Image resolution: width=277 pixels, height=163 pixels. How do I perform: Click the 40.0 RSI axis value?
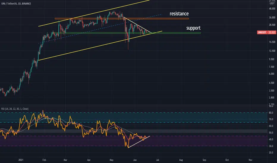pyautogui.click(x=271, y=139)
